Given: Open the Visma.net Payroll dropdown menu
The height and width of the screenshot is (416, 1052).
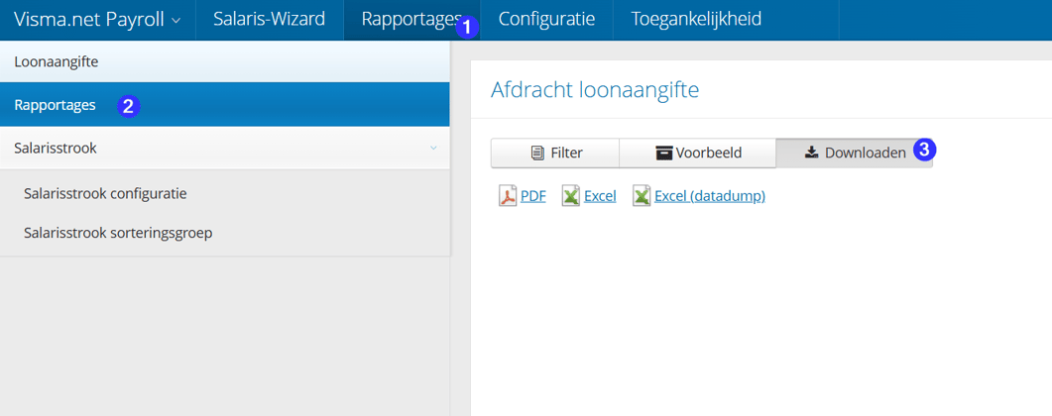Looking at the screenshot, I should point(97,20).
